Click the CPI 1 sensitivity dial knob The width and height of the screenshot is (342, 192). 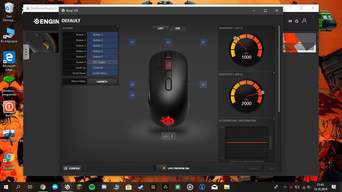pos(235,38)
